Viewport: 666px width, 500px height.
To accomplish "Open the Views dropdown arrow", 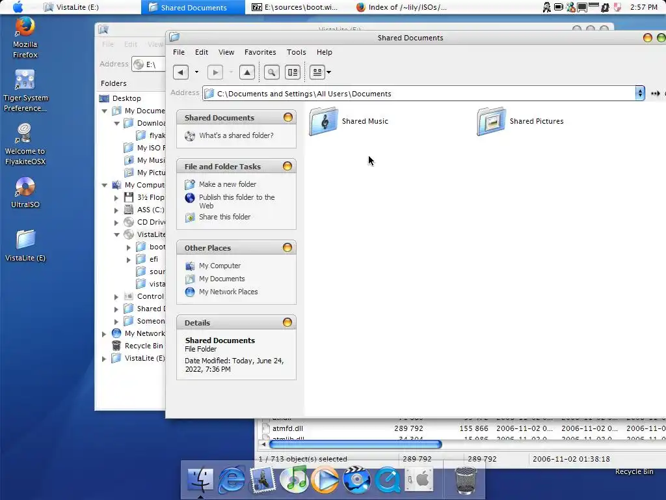I will (328, 72).
